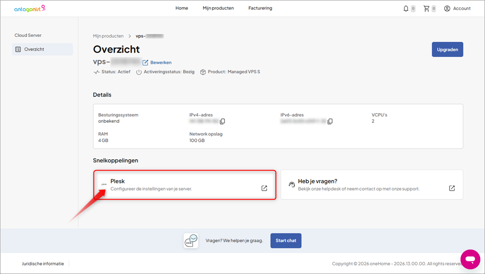
Task: Copy the IPv6 address
Action: click(330, 122)
